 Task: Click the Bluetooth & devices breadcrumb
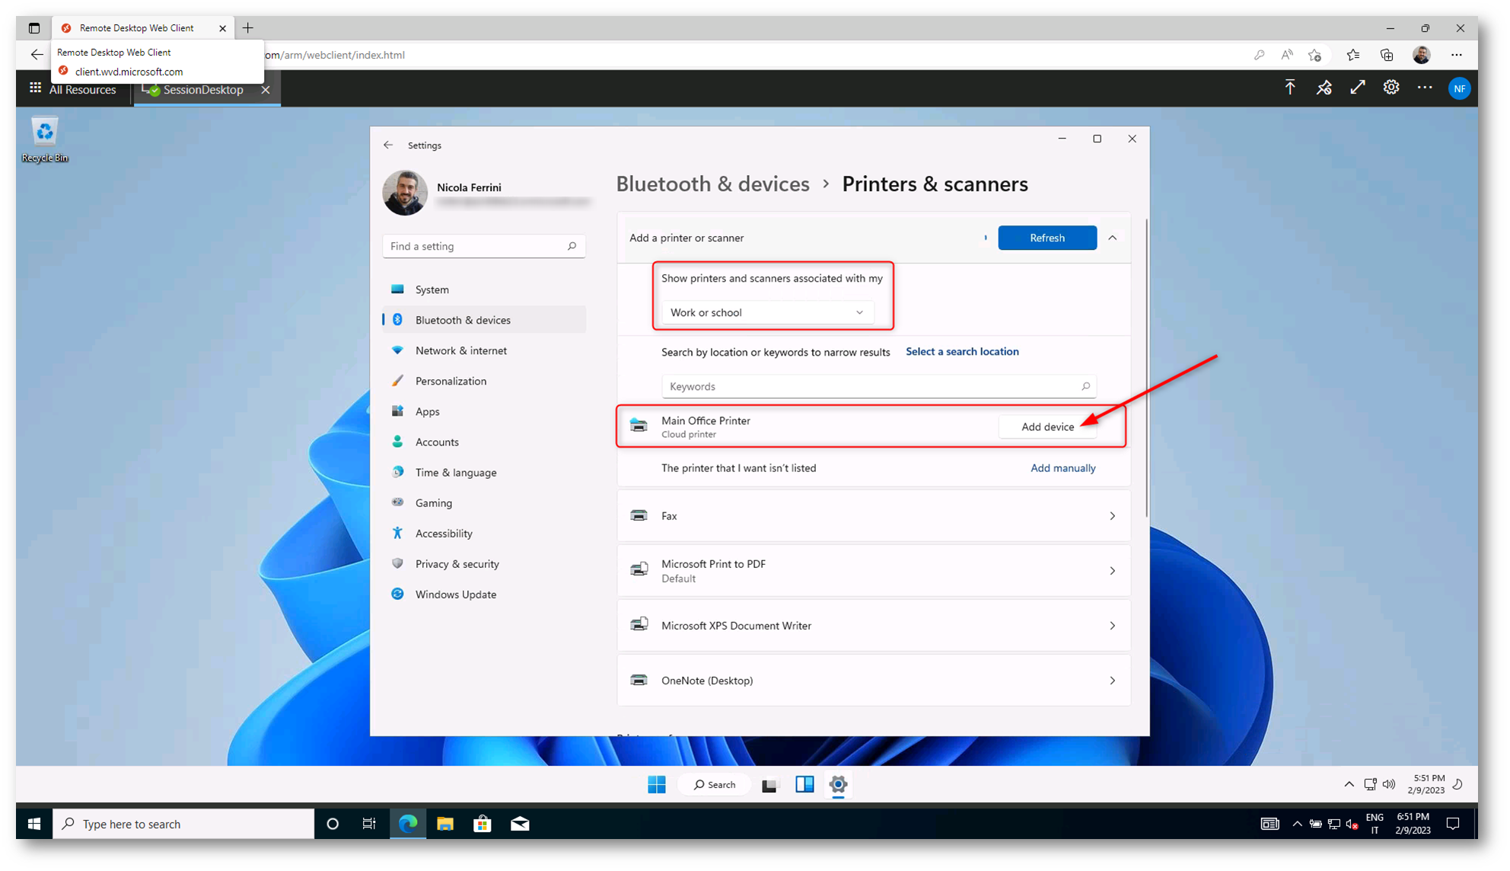point(712,183)
